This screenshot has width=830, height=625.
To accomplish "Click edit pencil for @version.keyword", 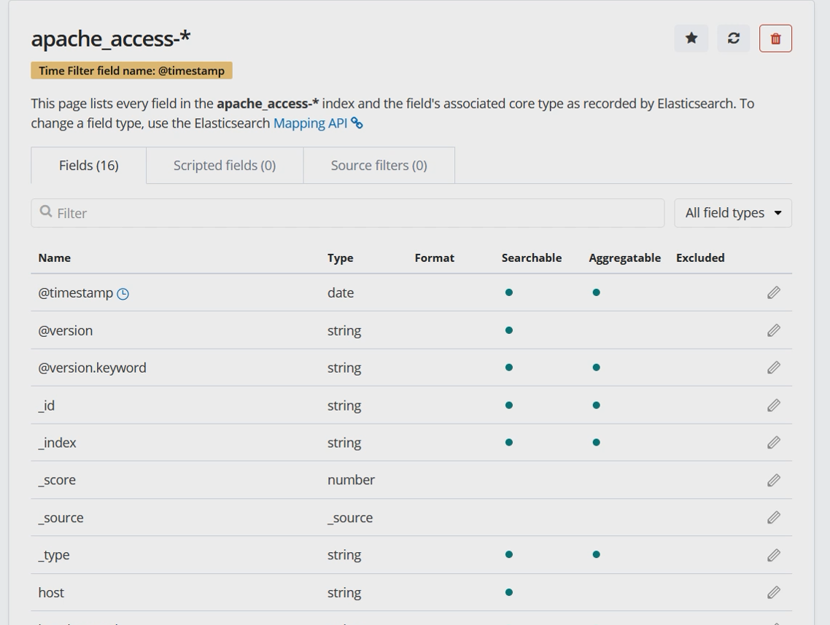I will [774, 368].
